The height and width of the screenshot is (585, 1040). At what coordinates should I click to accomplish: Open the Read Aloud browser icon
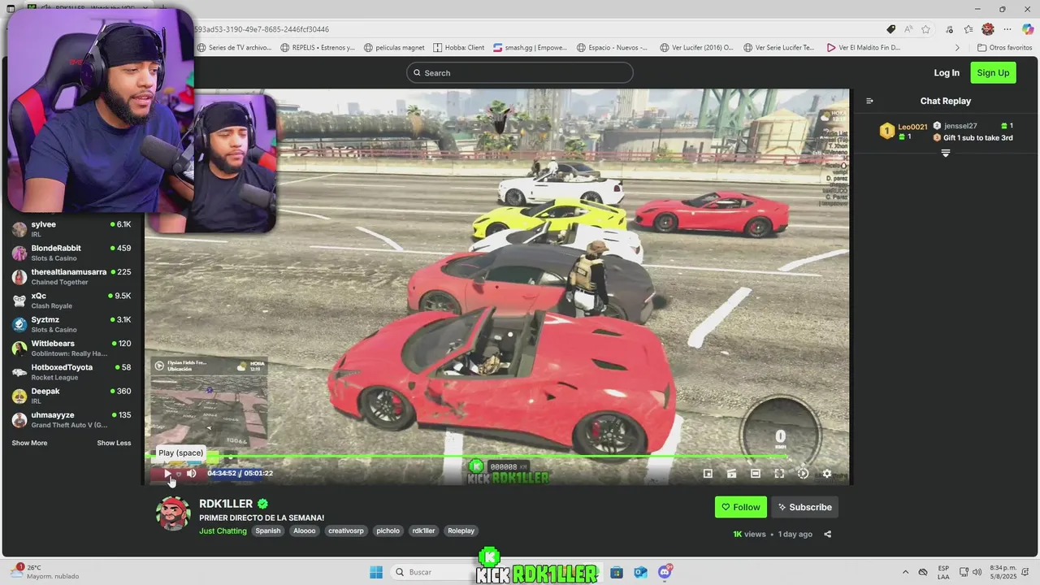pos(908,29)
